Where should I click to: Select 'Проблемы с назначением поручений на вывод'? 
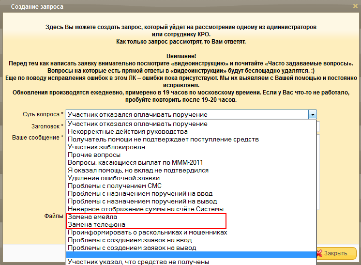142,202
